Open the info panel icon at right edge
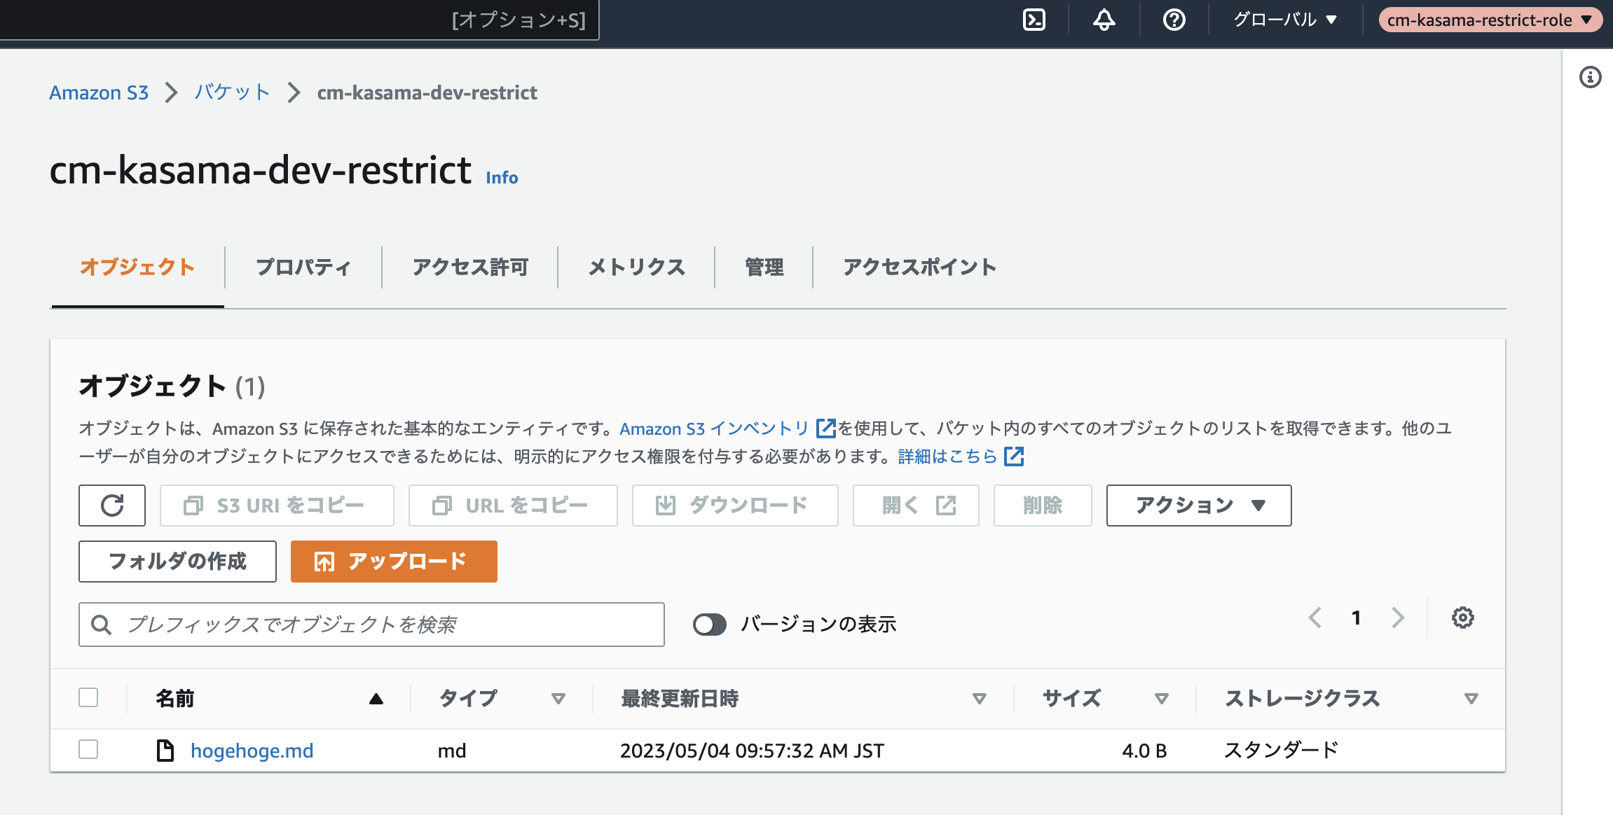 (x=1591, y=77)
